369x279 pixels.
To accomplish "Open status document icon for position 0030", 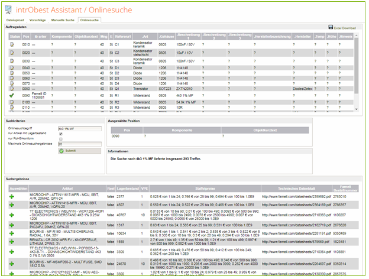I will pos(12,61).
